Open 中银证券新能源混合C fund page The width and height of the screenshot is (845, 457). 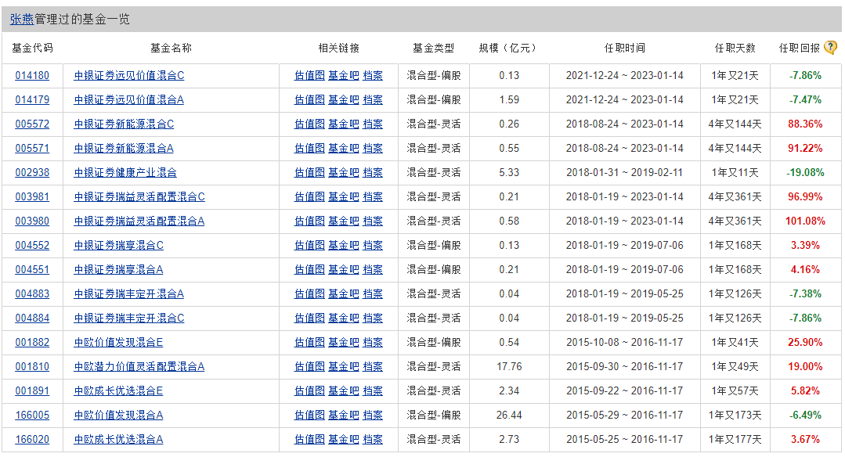(x=124, y=124)
